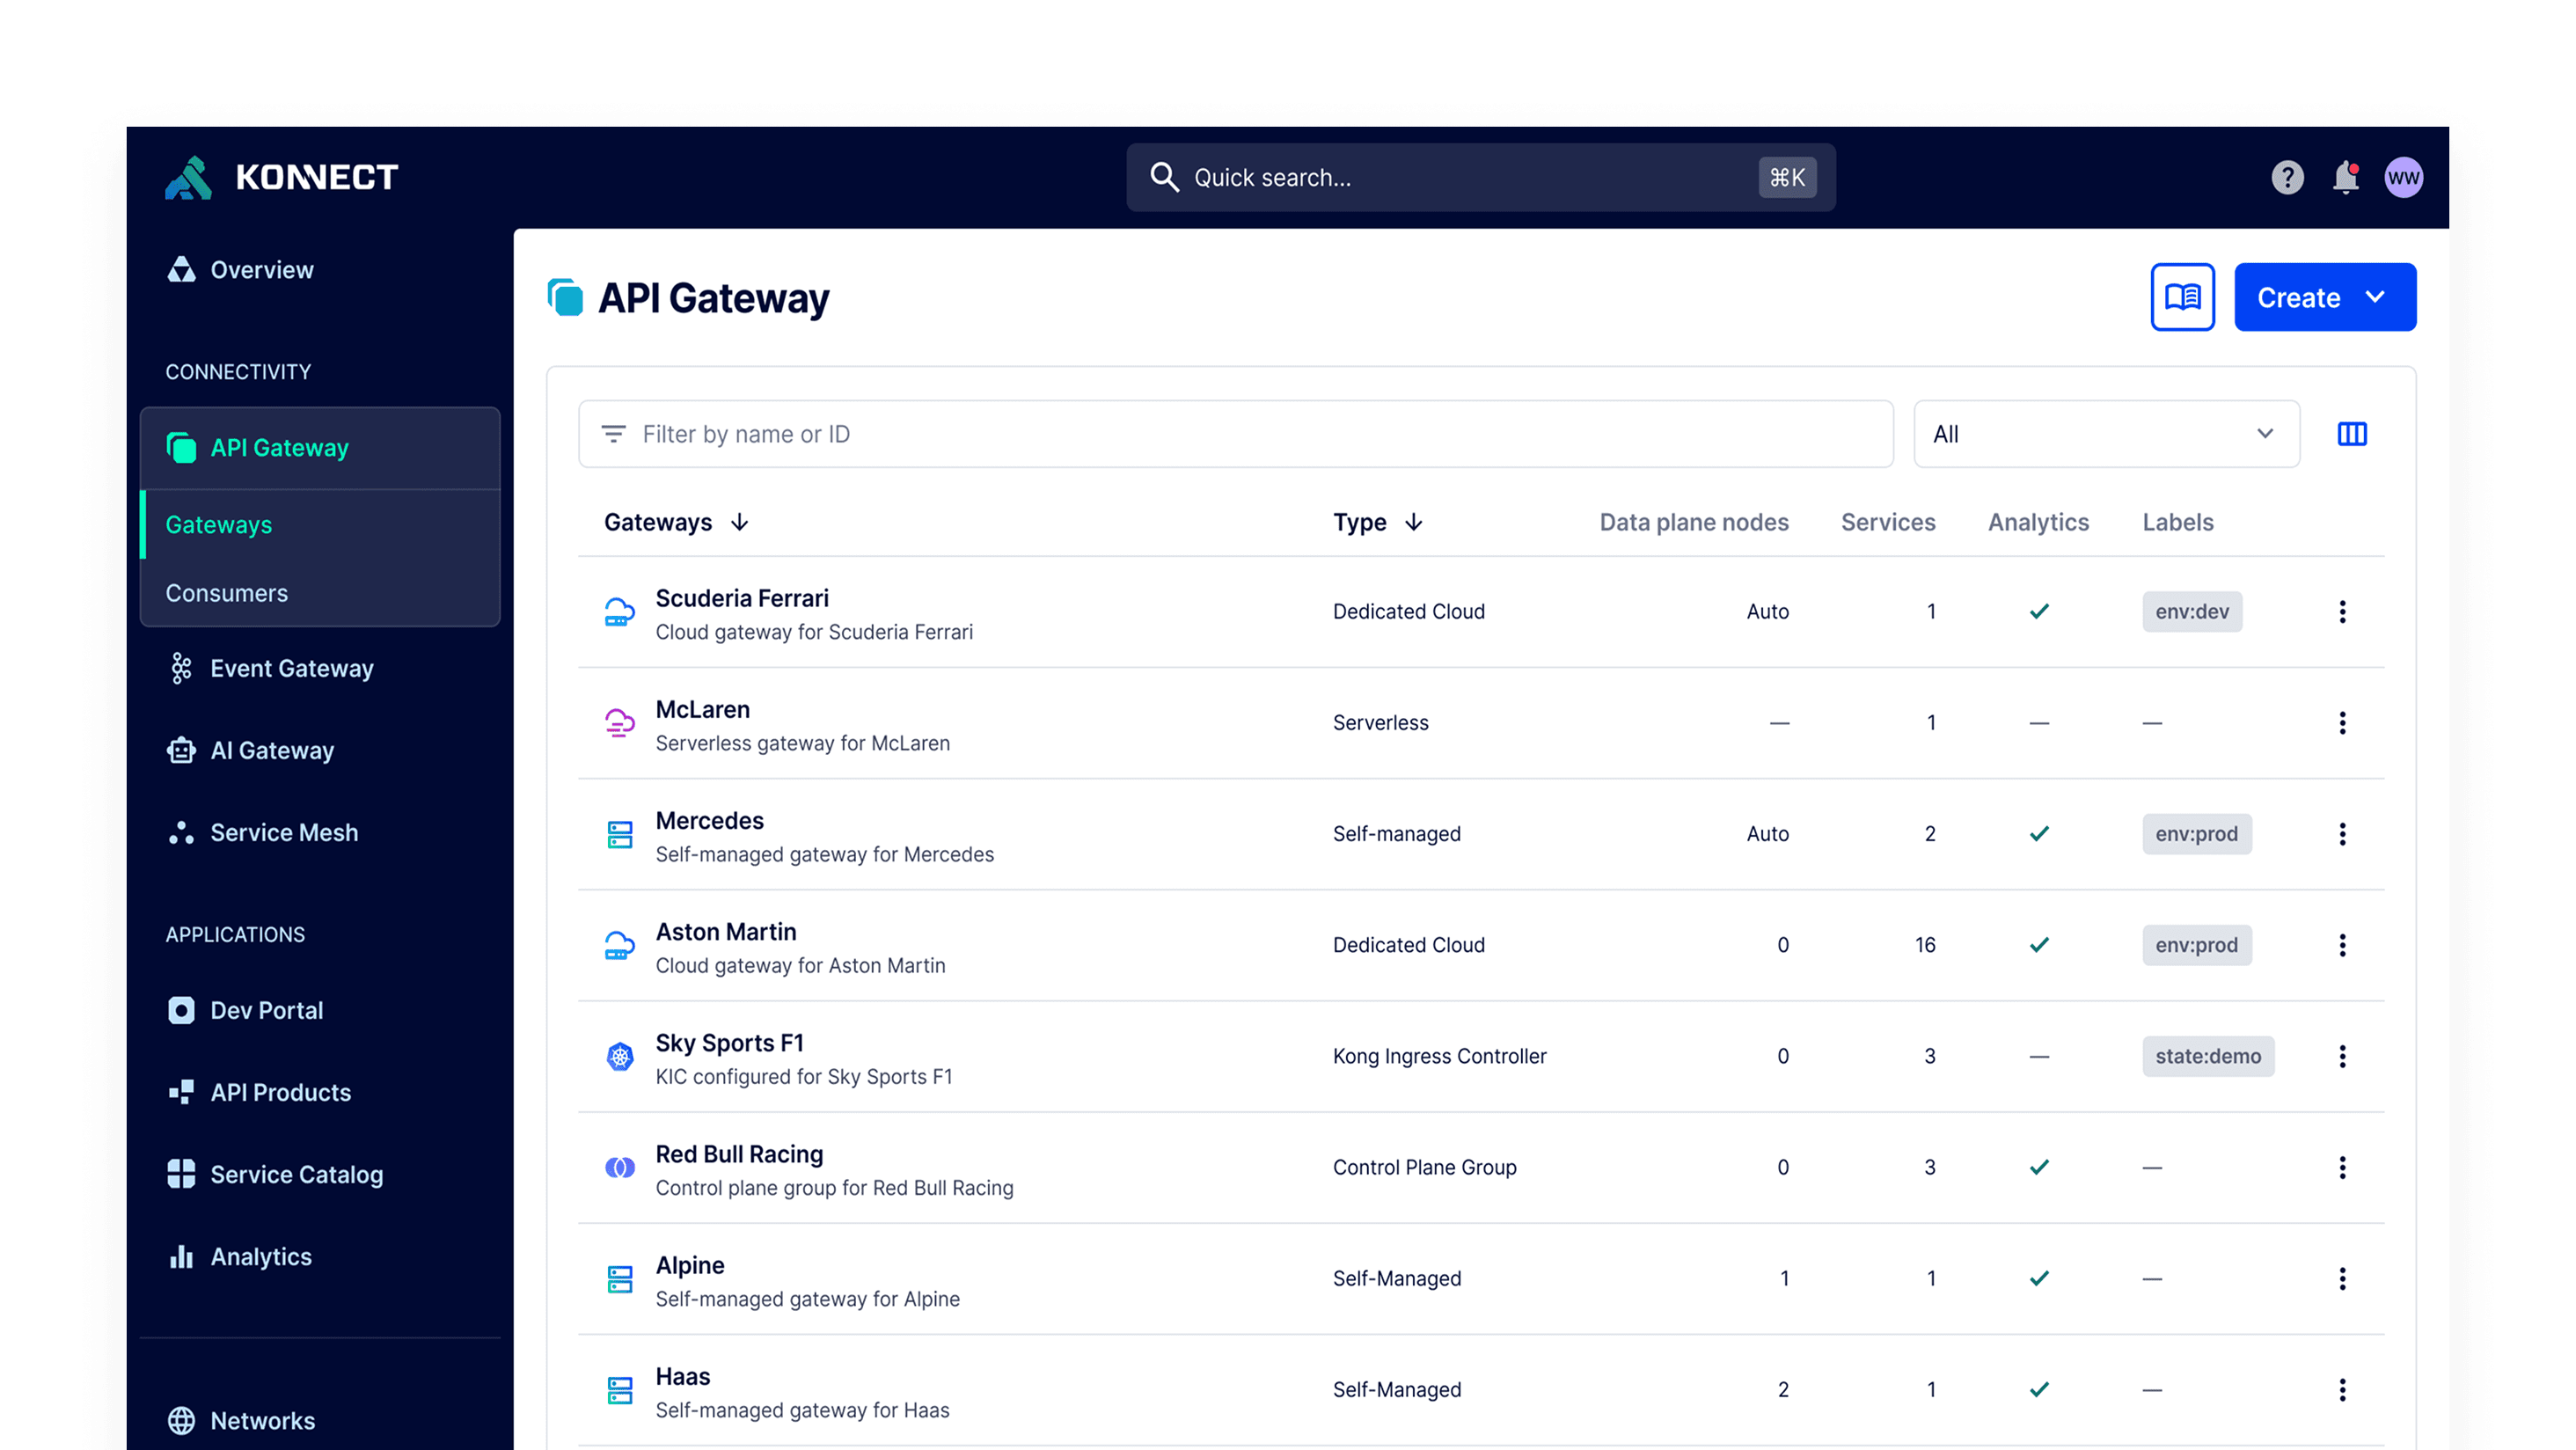This screenshot has width=2576, height=1450.
Task: Click the Service Mesh sidebar icon
Action: pos(181,832)
